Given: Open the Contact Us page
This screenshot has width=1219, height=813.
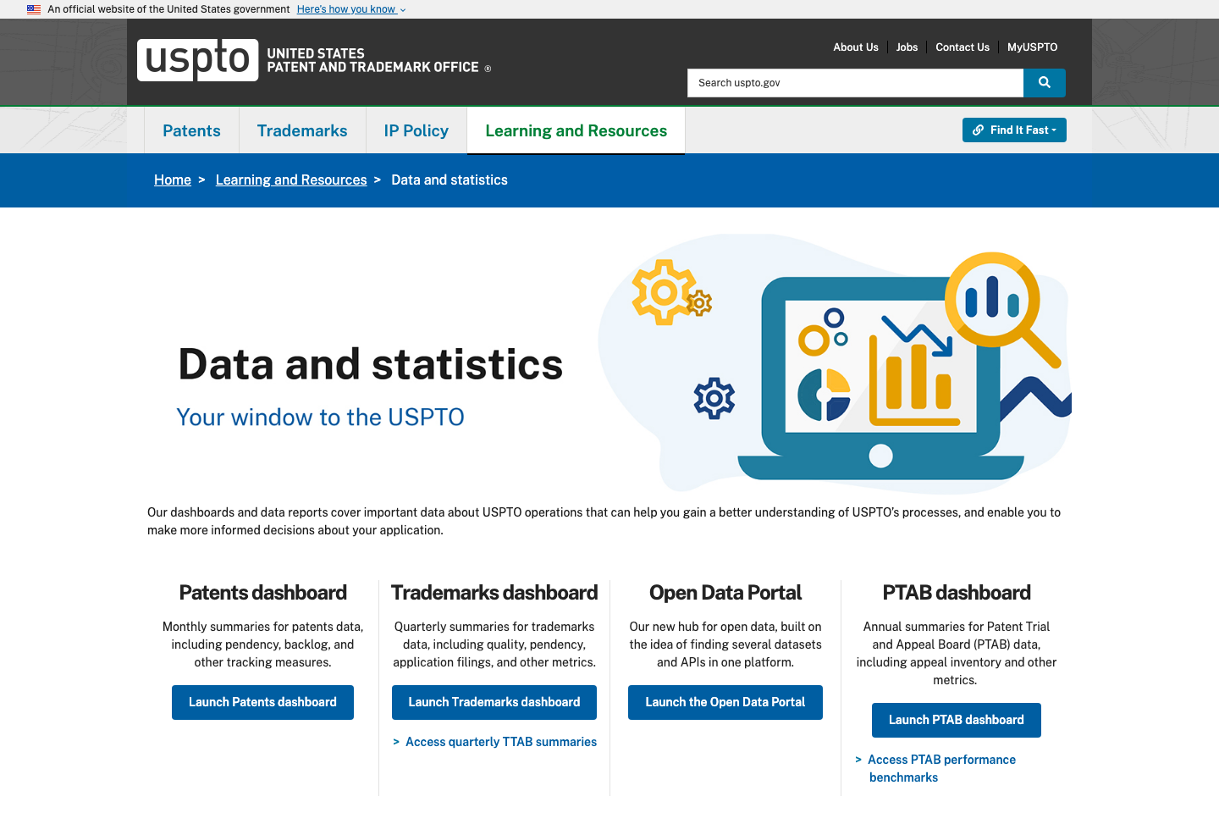Looking at the screenshot, I should tap(962, 47).
